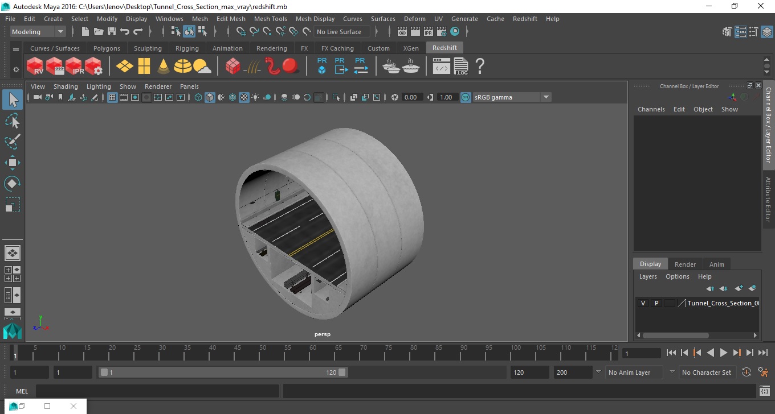Viewport: 775px width, 414px height.
Task: Open a scene with the folder icon
Action: click(99, 32)
